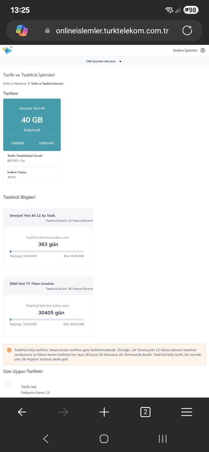Tap the dropdown arrow beside OIM İşlemler Menüsü

[120, 61]
